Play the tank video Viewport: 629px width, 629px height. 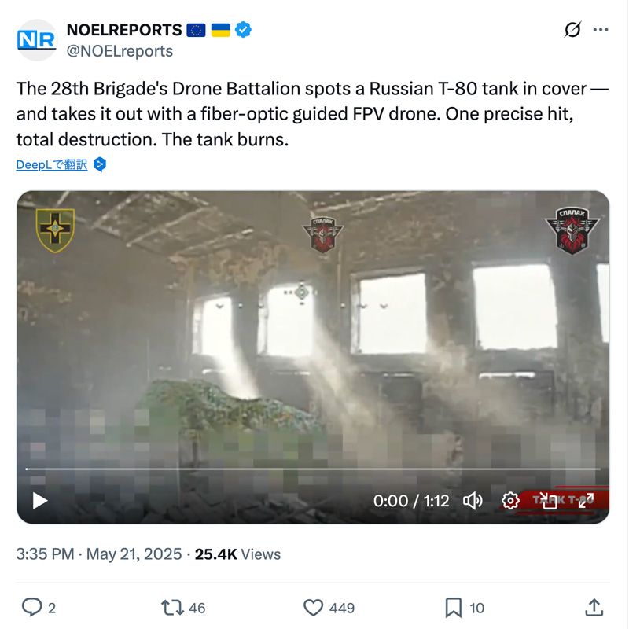40,501
